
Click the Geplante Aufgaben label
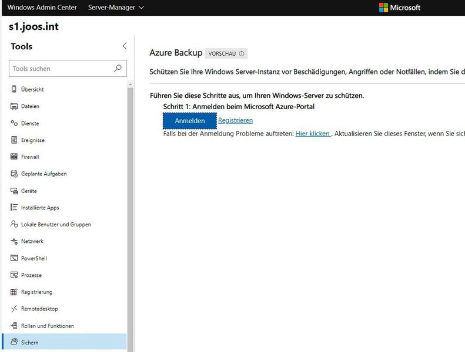(44, 174)
